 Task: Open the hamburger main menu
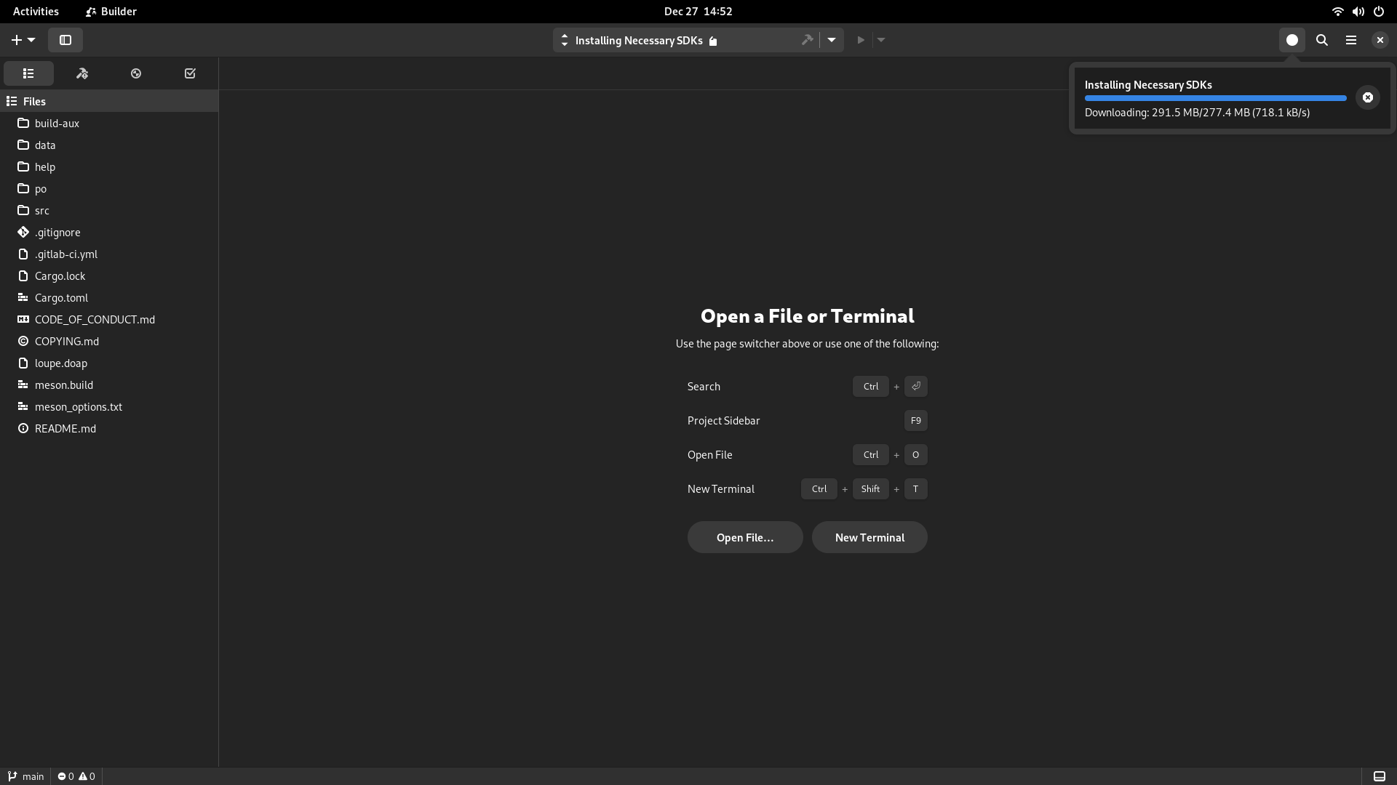coord(1351,40)
